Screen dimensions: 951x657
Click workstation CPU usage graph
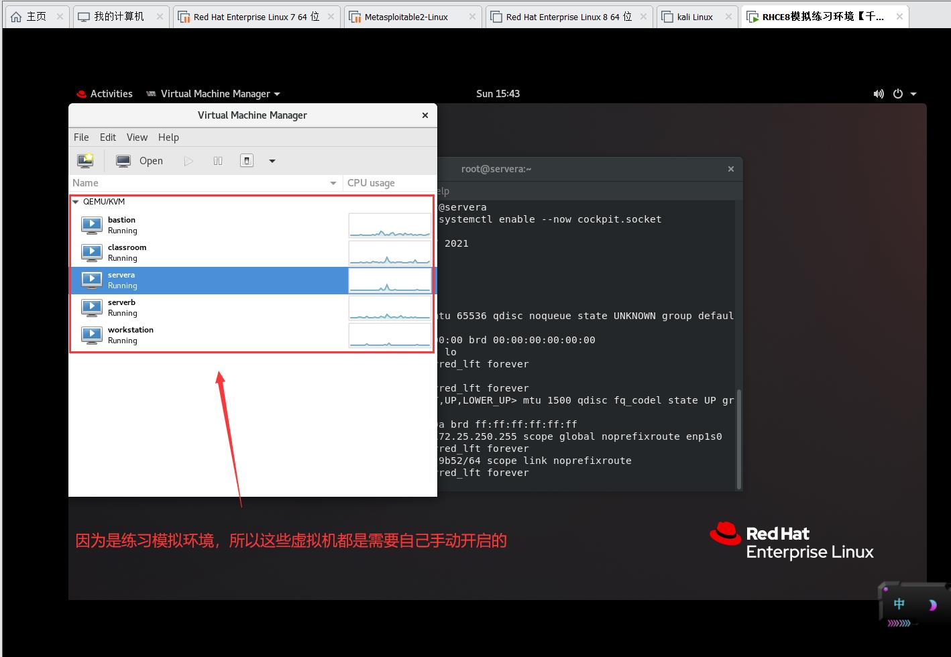[x=390, y=335]
